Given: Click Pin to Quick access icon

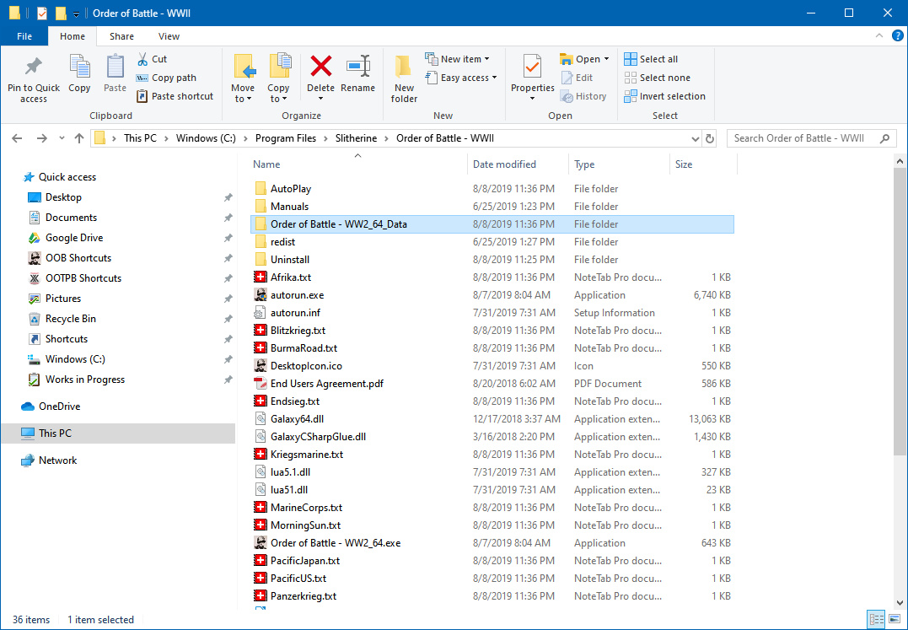Looking at the screenshot, I should pos(34,67).
